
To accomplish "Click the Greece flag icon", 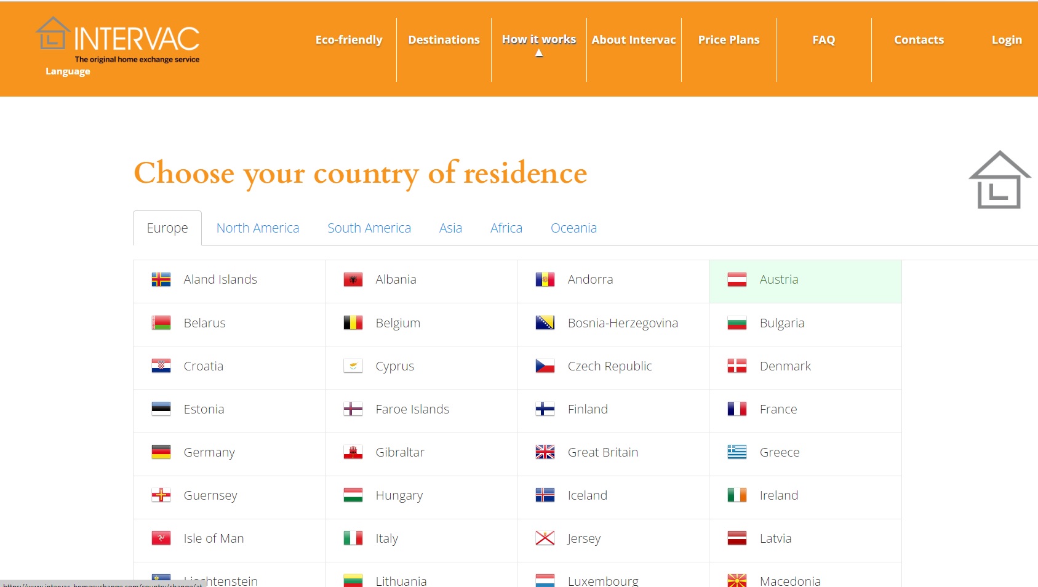I will [x=737, y=452].
